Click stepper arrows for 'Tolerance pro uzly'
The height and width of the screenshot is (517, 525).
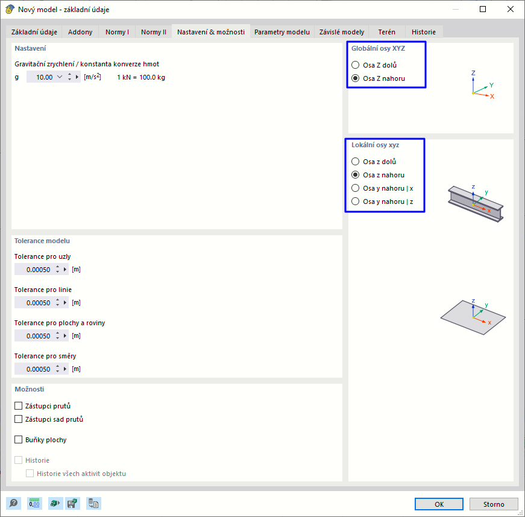tap(58, 270)
